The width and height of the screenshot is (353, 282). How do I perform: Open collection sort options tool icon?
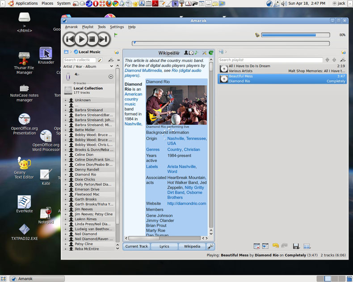coord(111,60)
